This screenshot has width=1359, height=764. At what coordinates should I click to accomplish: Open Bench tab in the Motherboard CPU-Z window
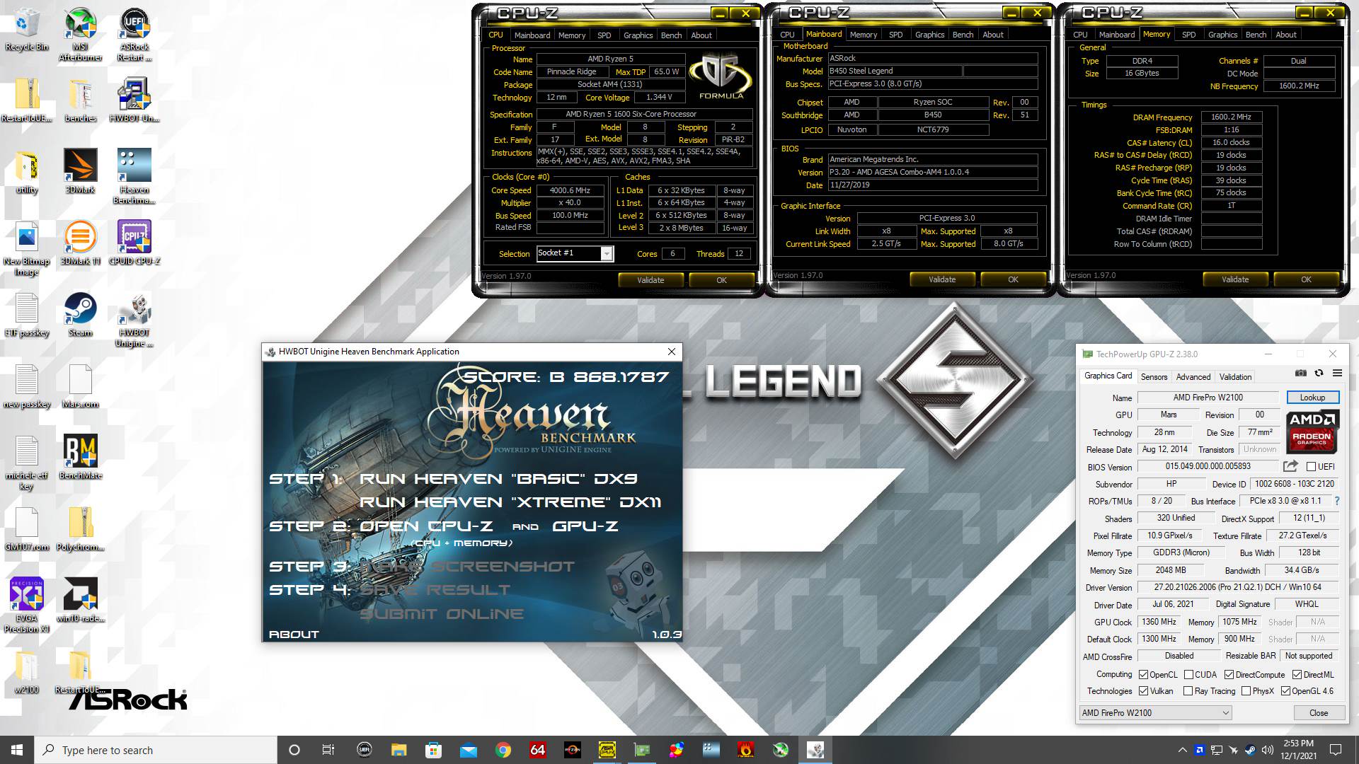[963, 35]
